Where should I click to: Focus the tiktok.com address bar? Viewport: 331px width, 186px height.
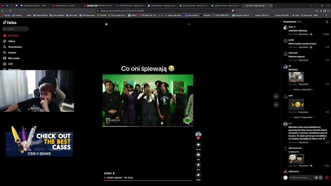coord(163,11)
